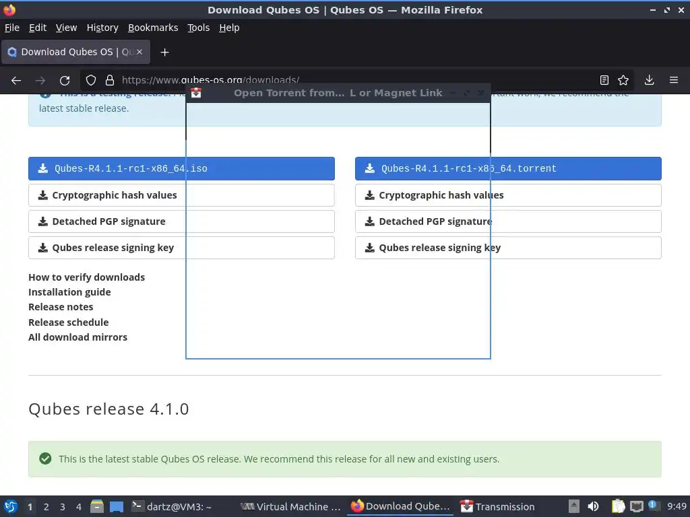
Task: Toggle Firefox reader view
Action: 604,80
